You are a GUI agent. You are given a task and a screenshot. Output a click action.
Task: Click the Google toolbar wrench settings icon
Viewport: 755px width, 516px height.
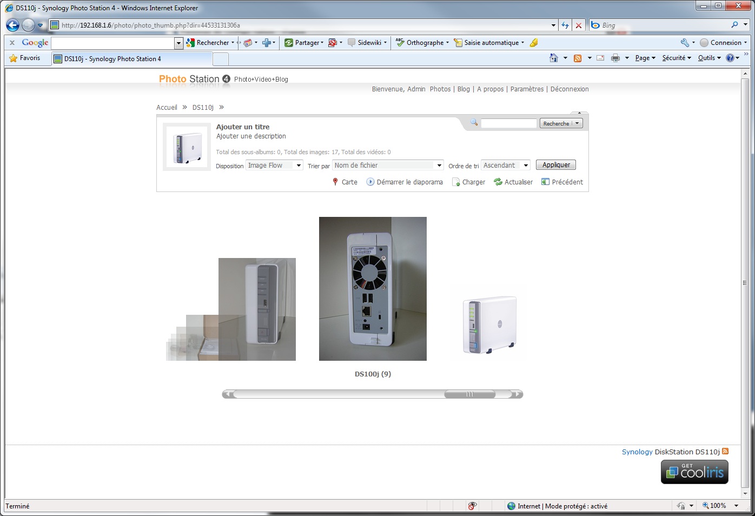tap(685, 42)
